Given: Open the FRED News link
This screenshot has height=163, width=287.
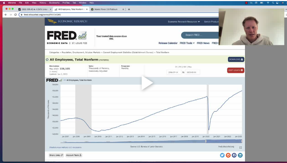Looking at the screenshot, I should click(203, 43).
